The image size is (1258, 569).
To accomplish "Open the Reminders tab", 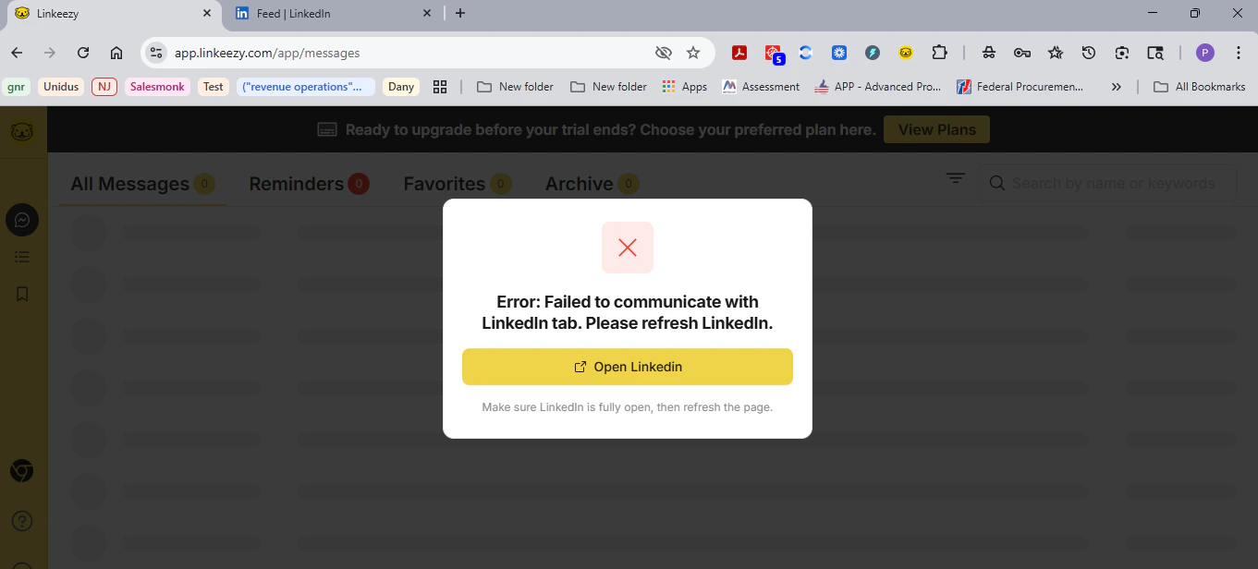I will [309, 184].
